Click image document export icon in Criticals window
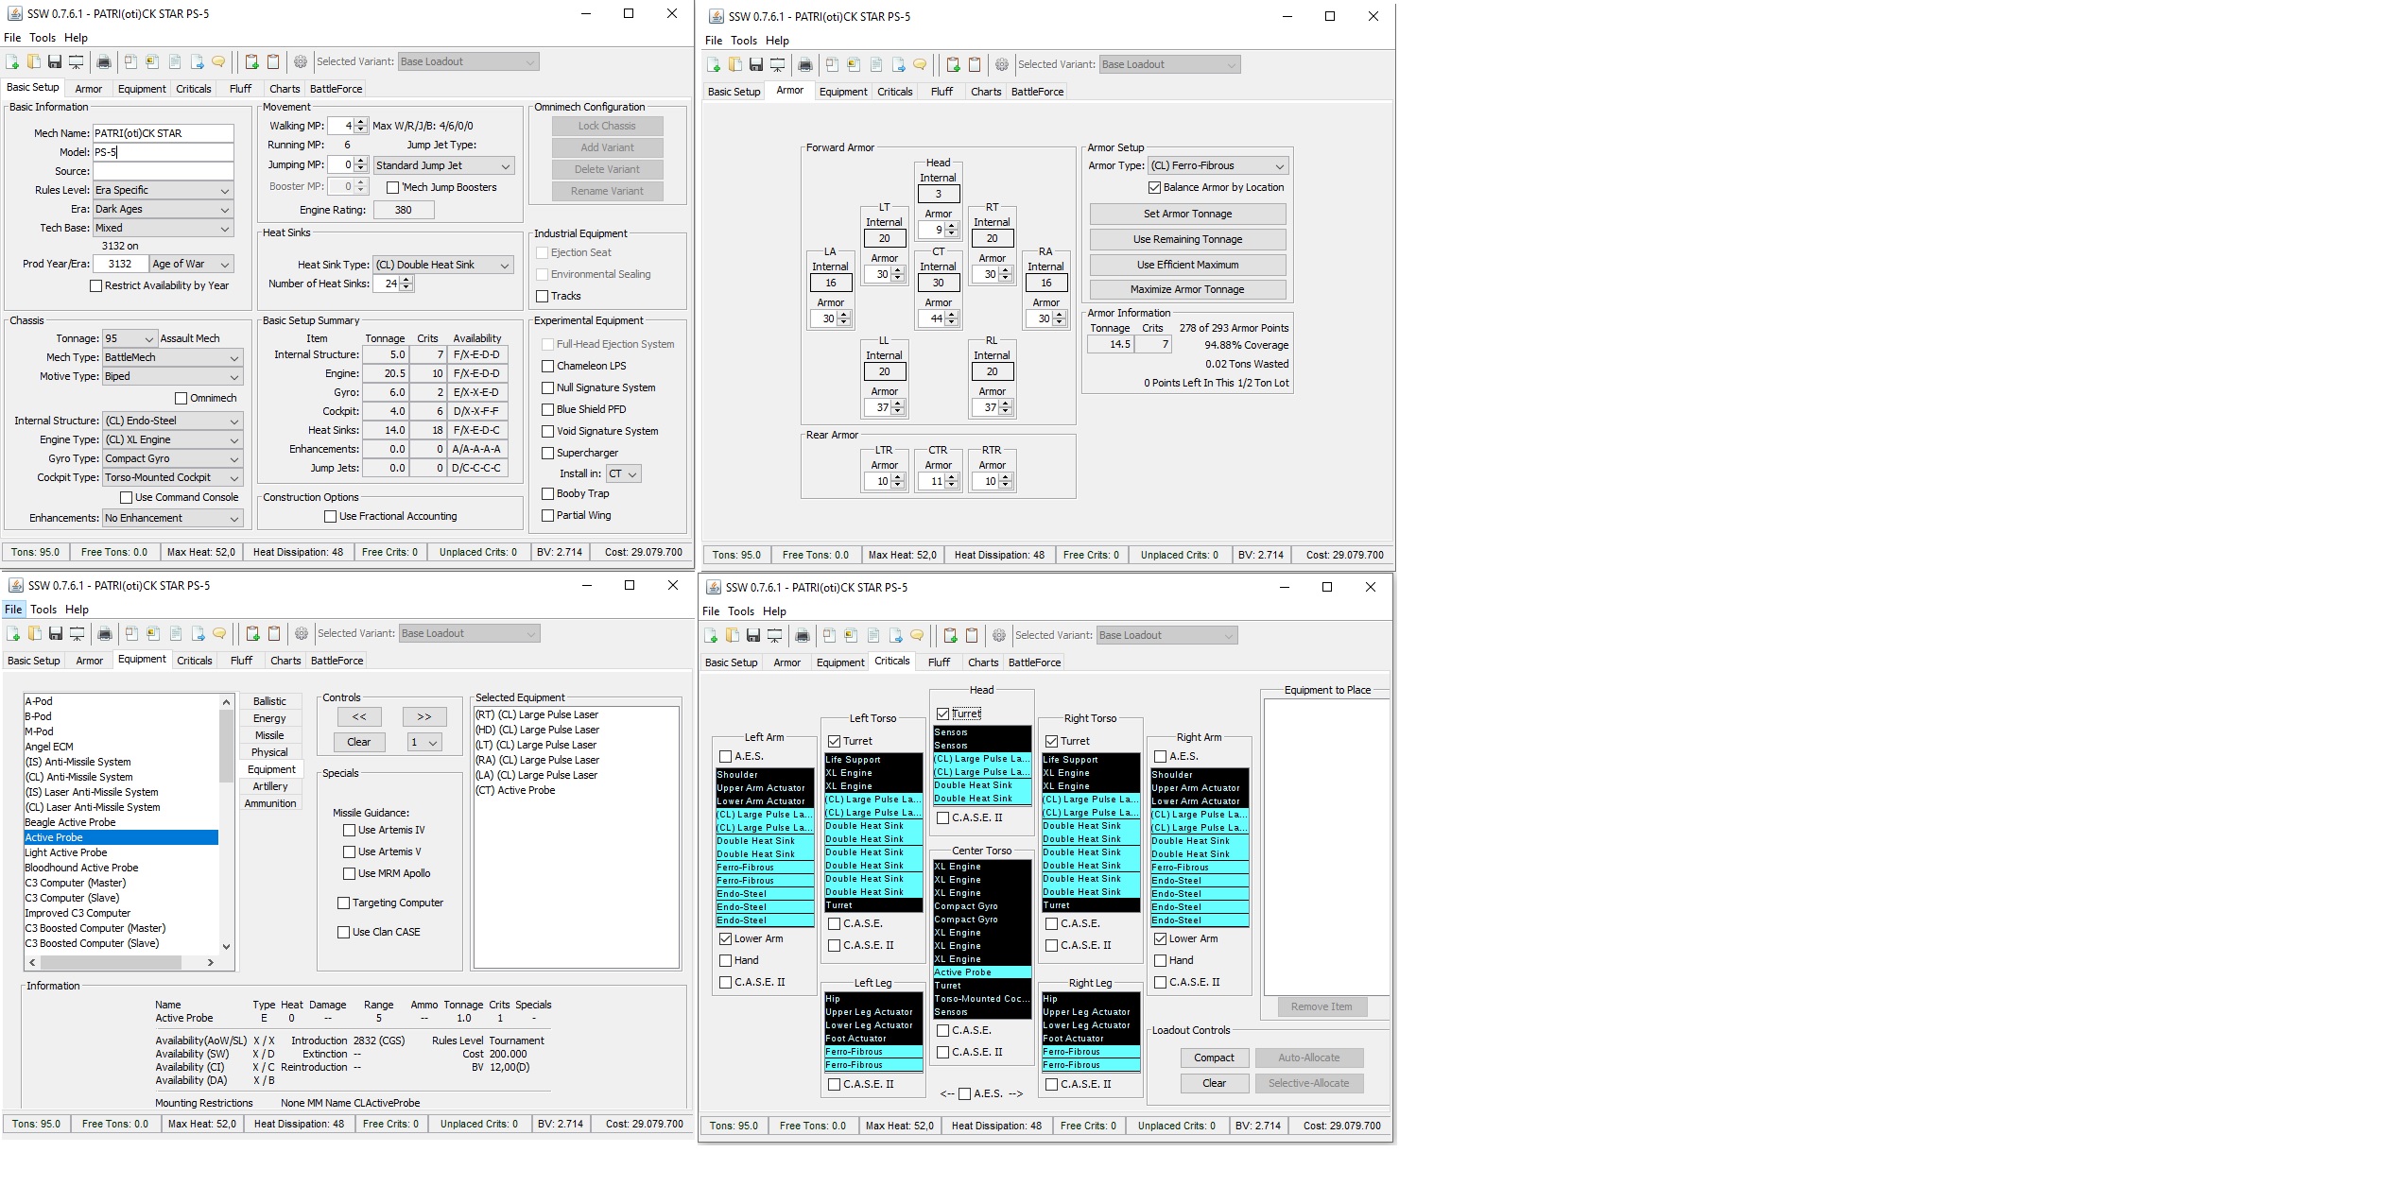 click(851, 636)
